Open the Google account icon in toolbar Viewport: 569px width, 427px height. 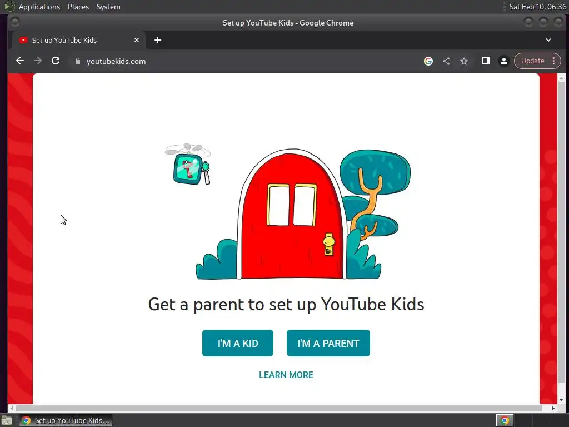click(428, 61)
